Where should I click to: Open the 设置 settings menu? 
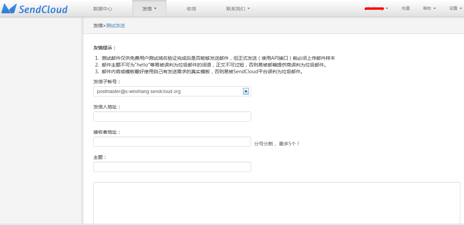(x=455, y=8)
